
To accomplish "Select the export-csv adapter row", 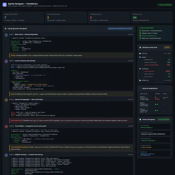I will pyautogui.click(x=155, y=111).
